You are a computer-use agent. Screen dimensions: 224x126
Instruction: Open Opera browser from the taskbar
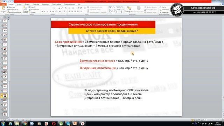[54, 124]
